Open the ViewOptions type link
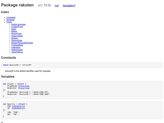The height and width of the screenshot is (123, 164). click(x=17, y=52)
